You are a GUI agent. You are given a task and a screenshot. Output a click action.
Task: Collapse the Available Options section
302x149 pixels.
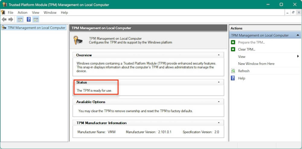[219, 102]
